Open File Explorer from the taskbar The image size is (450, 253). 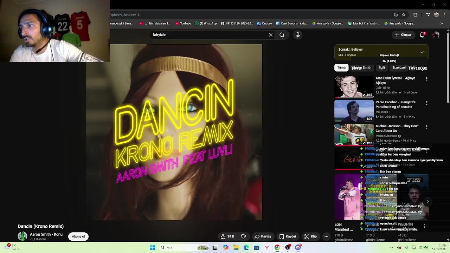(236, 248)
